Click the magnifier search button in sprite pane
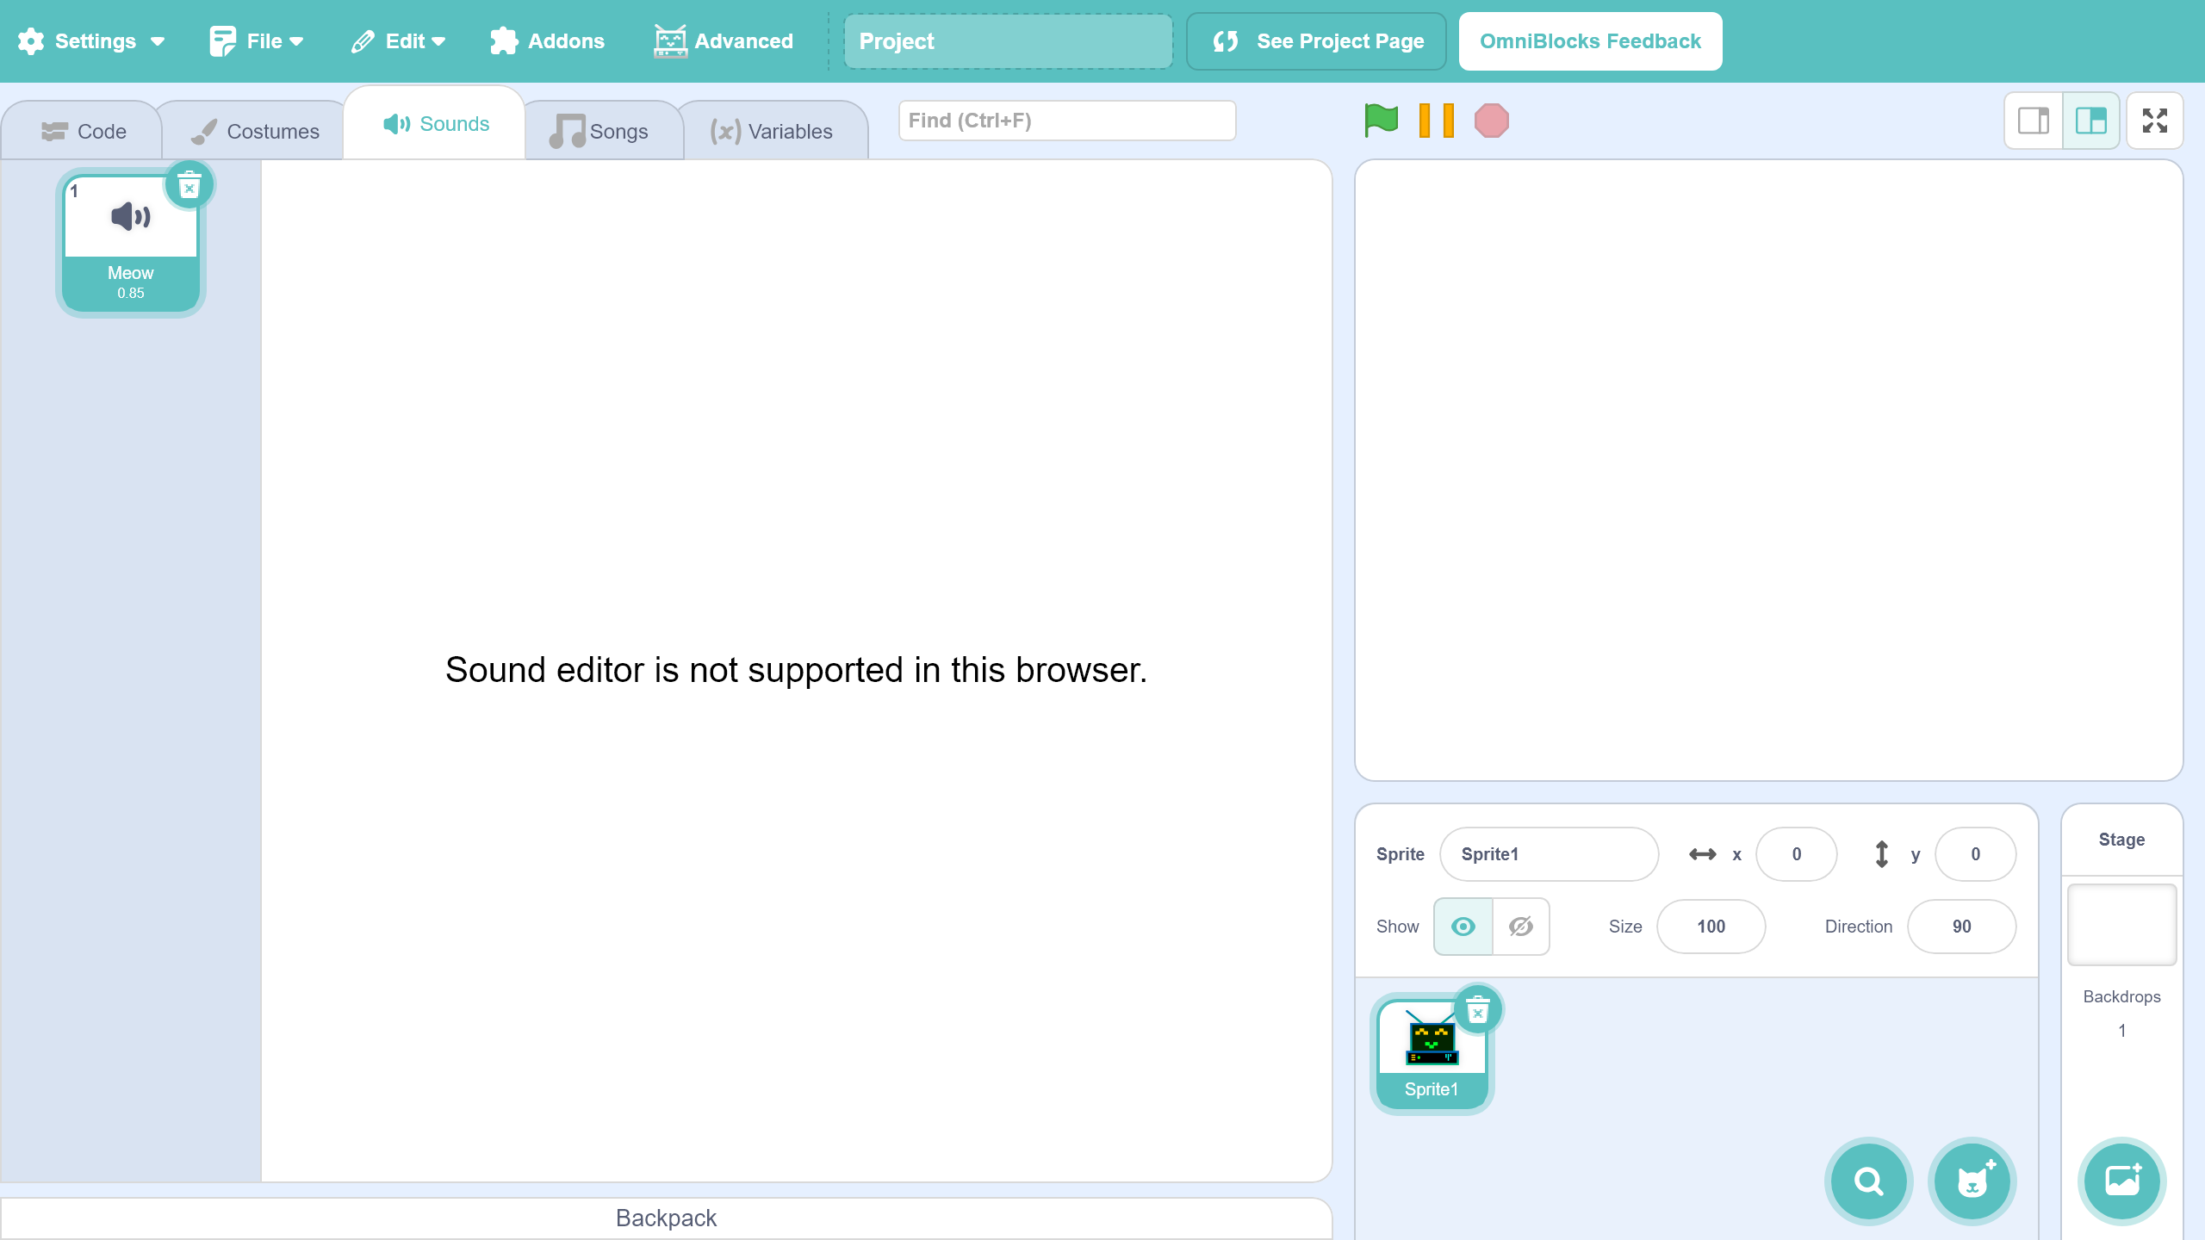The width and height of the screenshot is (2205, 1240). click(1868, 1181)
